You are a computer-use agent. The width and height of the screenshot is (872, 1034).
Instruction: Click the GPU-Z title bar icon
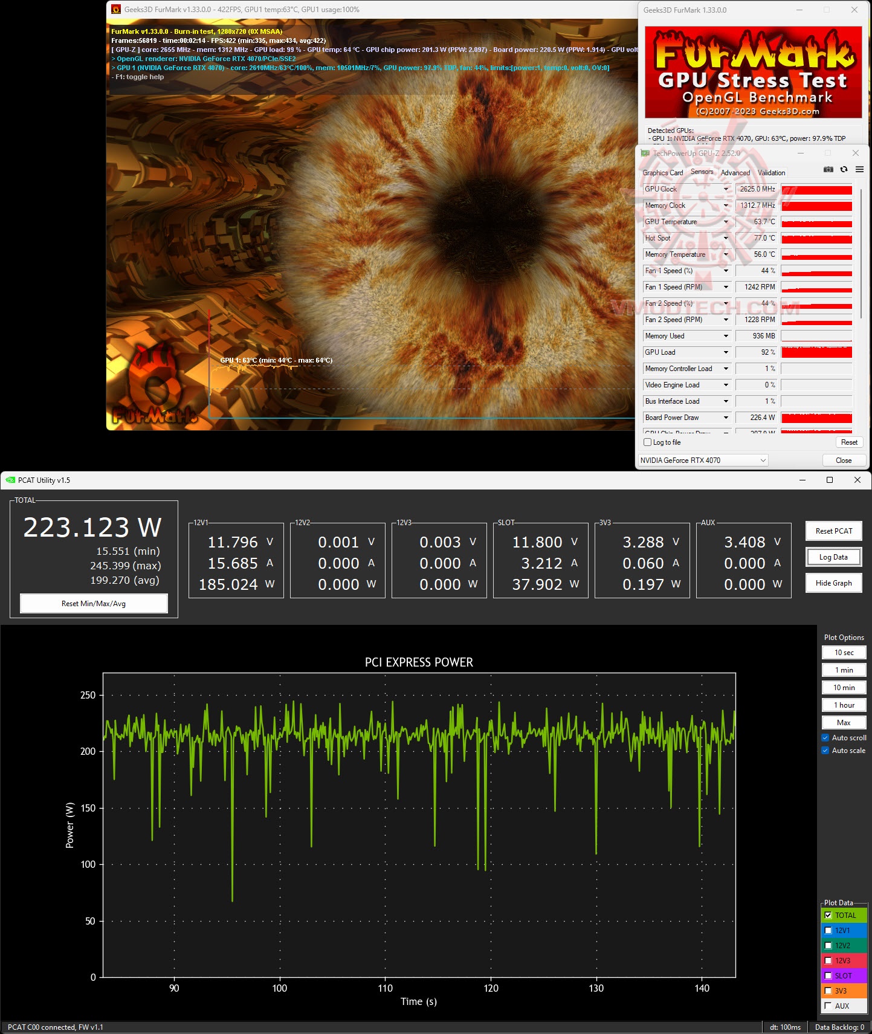(645, 153)
